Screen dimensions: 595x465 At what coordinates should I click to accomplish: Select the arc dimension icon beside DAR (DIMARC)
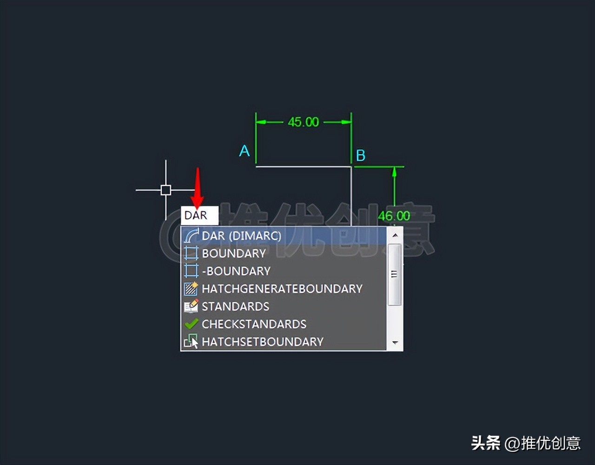pyautogui.click(x=192, y=236)
